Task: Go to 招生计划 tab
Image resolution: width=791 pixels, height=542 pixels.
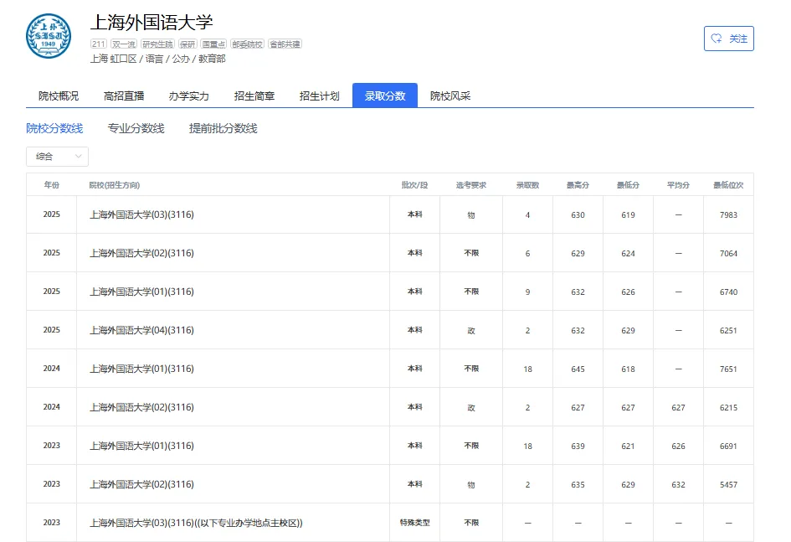Action: click(319, 95)
